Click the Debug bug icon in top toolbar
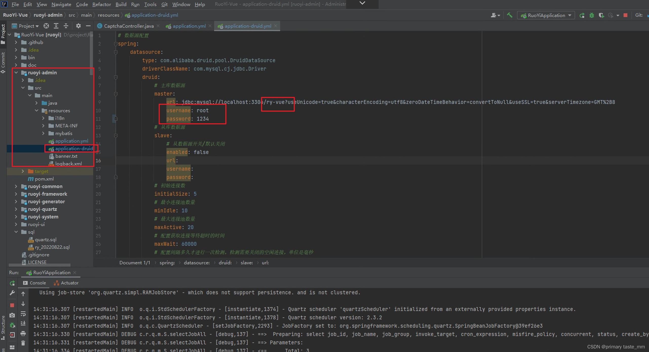The width and height of the screenshot is (649, 352). (x=591, y=15)
